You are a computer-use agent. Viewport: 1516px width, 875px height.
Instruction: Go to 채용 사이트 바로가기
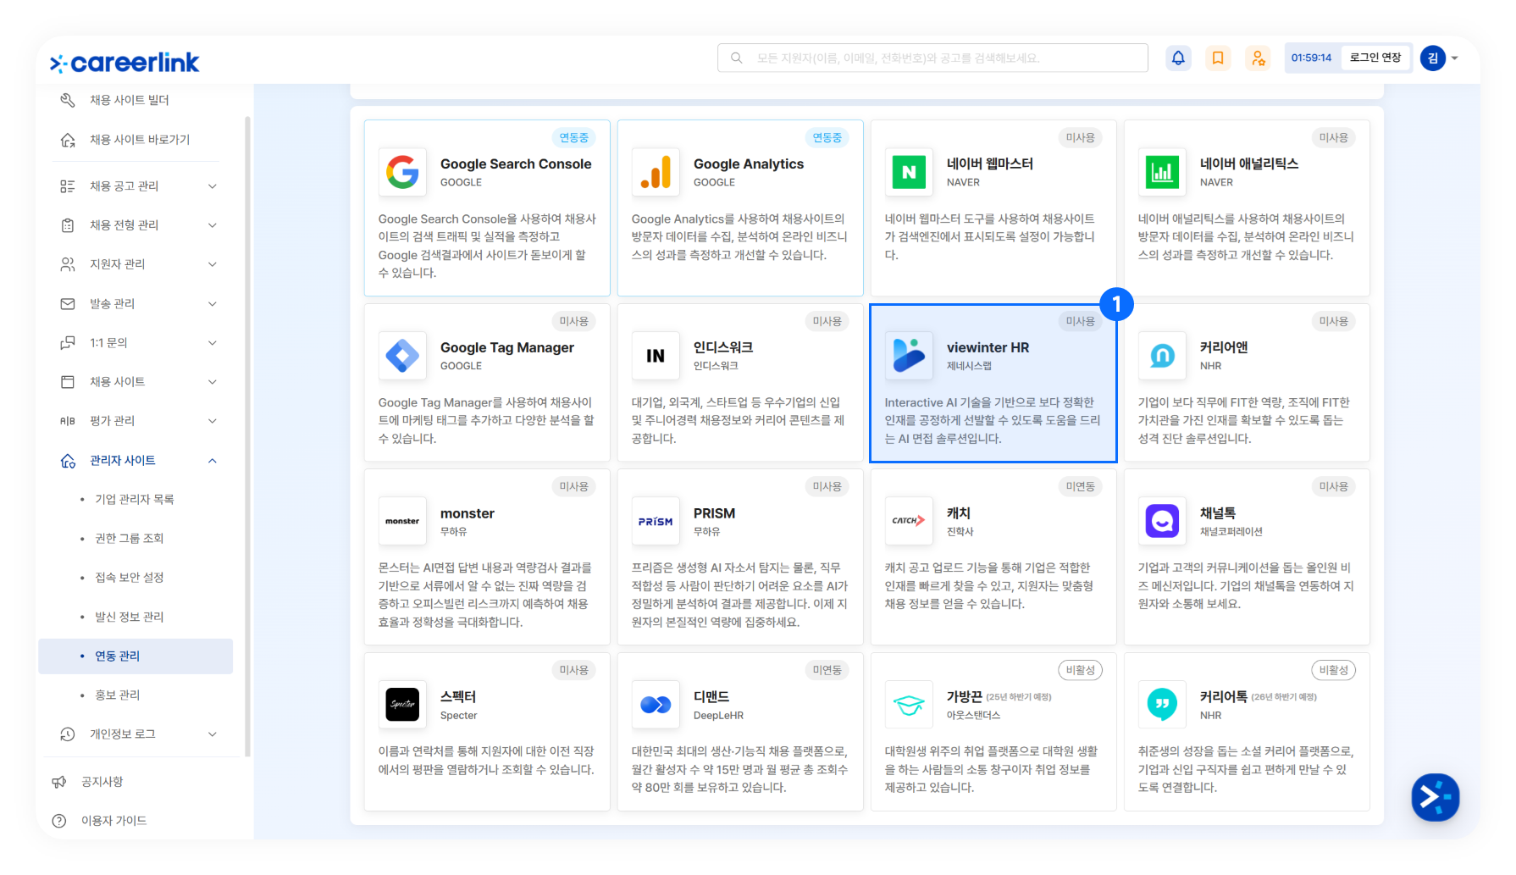(x=140, y=140)
